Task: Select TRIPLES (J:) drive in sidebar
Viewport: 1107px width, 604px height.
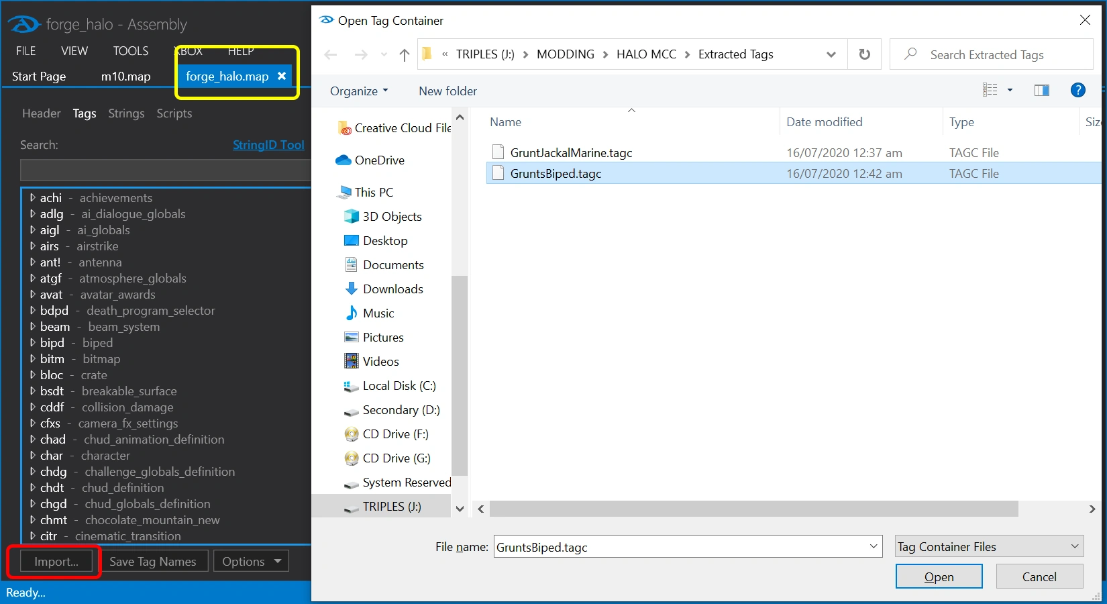Action: coord(382,506)
